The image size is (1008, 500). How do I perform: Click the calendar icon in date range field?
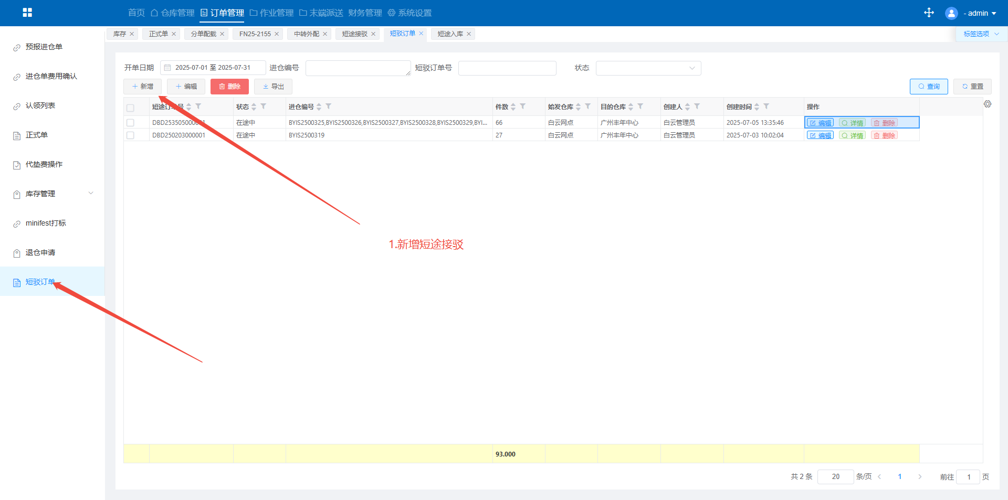pyautogui.click(x=167, y=68)
